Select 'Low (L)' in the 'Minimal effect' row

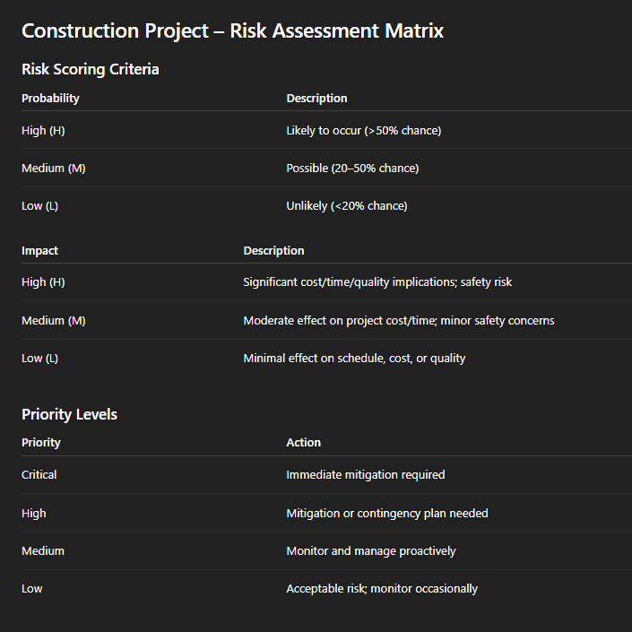[40, 359]
